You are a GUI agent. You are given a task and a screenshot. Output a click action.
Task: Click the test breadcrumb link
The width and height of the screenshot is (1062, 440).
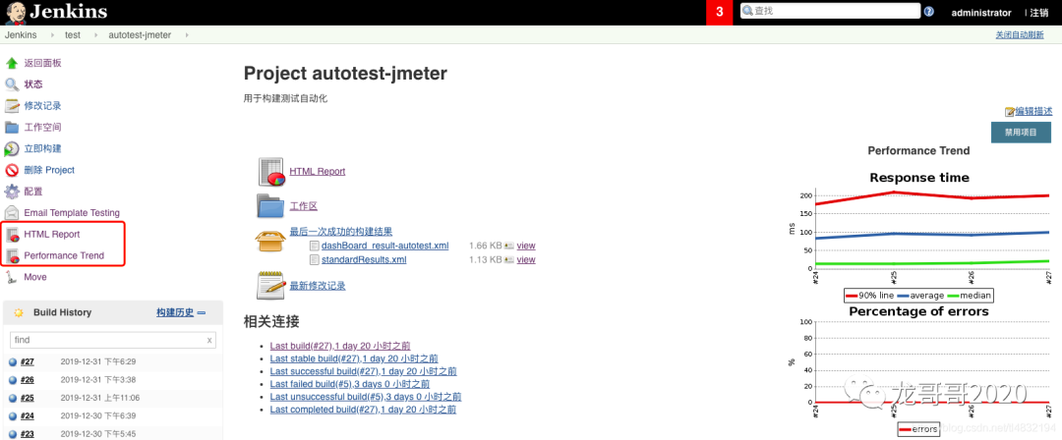point(73,35)
